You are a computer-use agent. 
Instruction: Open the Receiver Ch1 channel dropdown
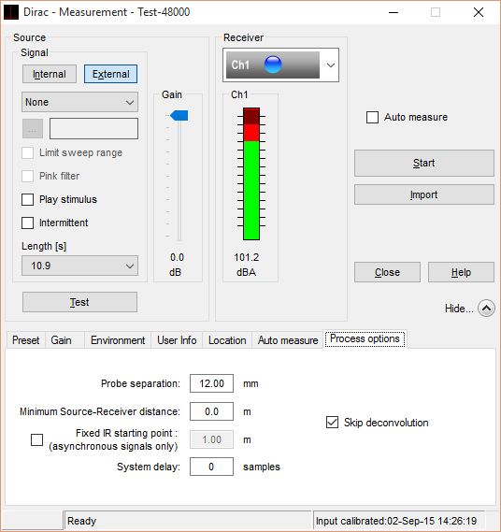point(280,65)
